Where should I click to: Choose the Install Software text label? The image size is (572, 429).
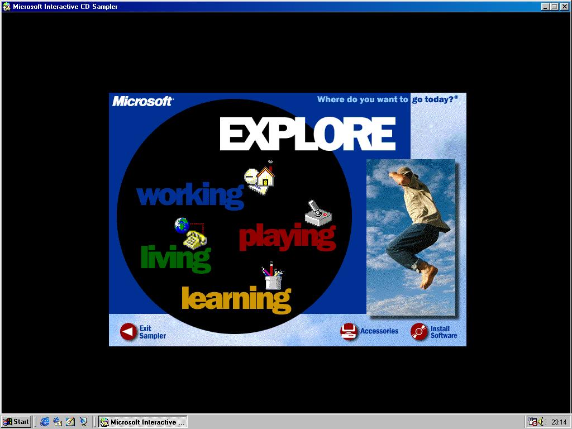click(444, 332)
